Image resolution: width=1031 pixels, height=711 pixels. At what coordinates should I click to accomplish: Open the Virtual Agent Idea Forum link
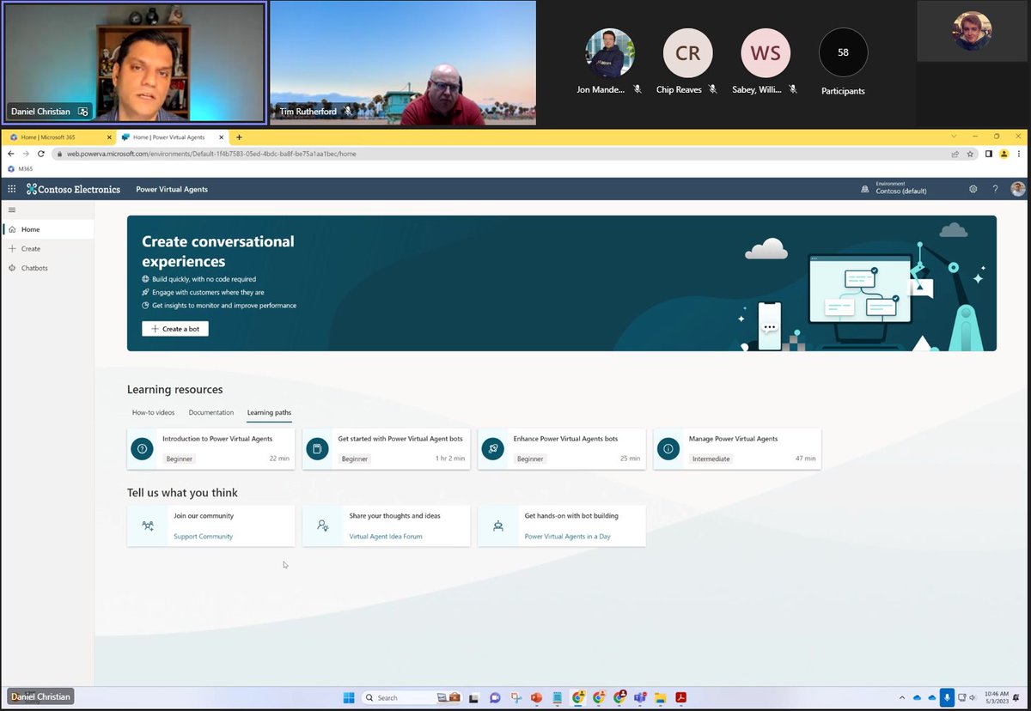click(386, 537)
